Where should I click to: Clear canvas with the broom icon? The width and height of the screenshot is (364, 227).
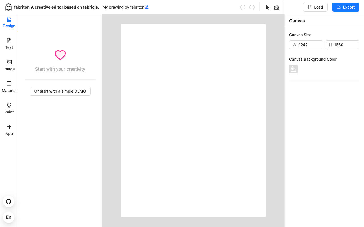(x=277, y=7)
